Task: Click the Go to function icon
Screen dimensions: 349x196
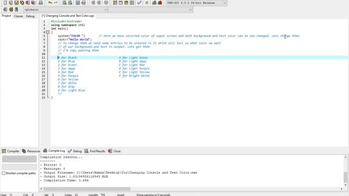Action: (x=77, y=3)
